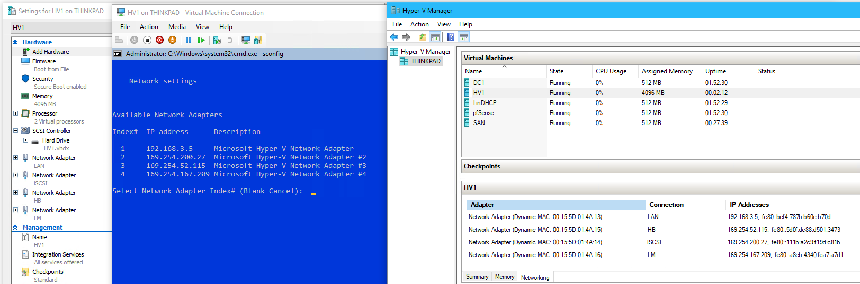Expand the Processor node
860x284 pixels.
point(16,113)
